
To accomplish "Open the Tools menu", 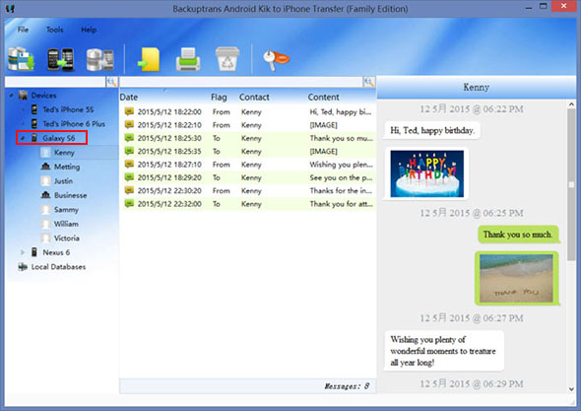I will coord(54,30).
